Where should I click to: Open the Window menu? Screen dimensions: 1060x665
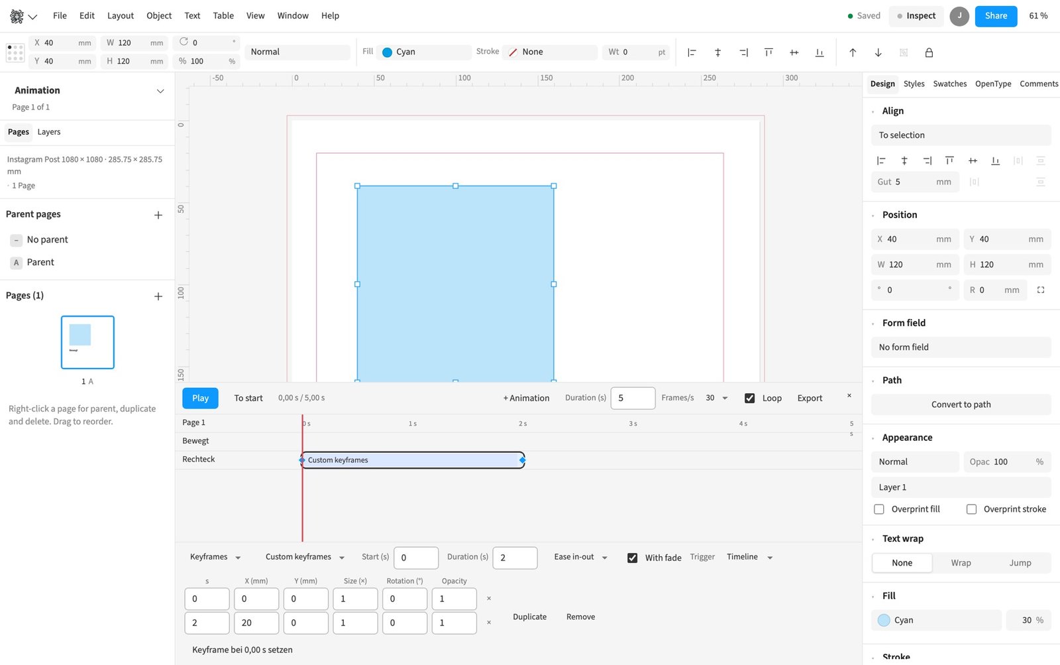coord(293,16)
